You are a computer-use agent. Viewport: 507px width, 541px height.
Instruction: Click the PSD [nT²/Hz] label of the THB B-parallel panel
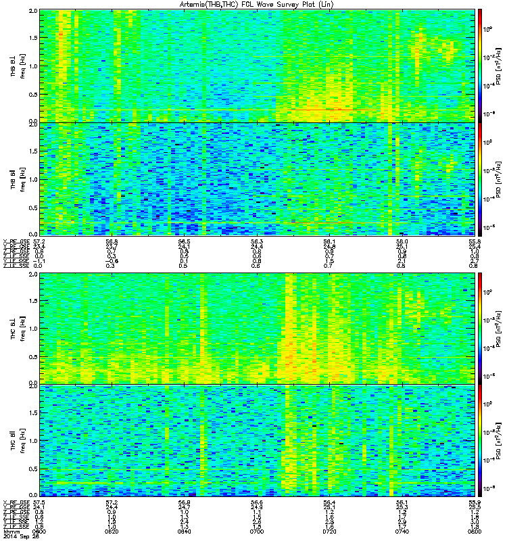tap(498, 179)
